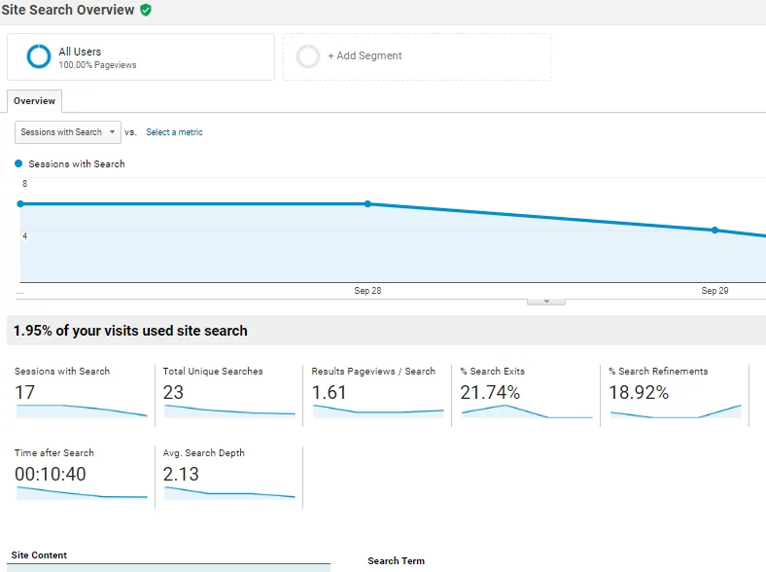The image size is (766, 572).
Task: Click the empty Add Segment circle icon
Action: (x=308, y=56)
